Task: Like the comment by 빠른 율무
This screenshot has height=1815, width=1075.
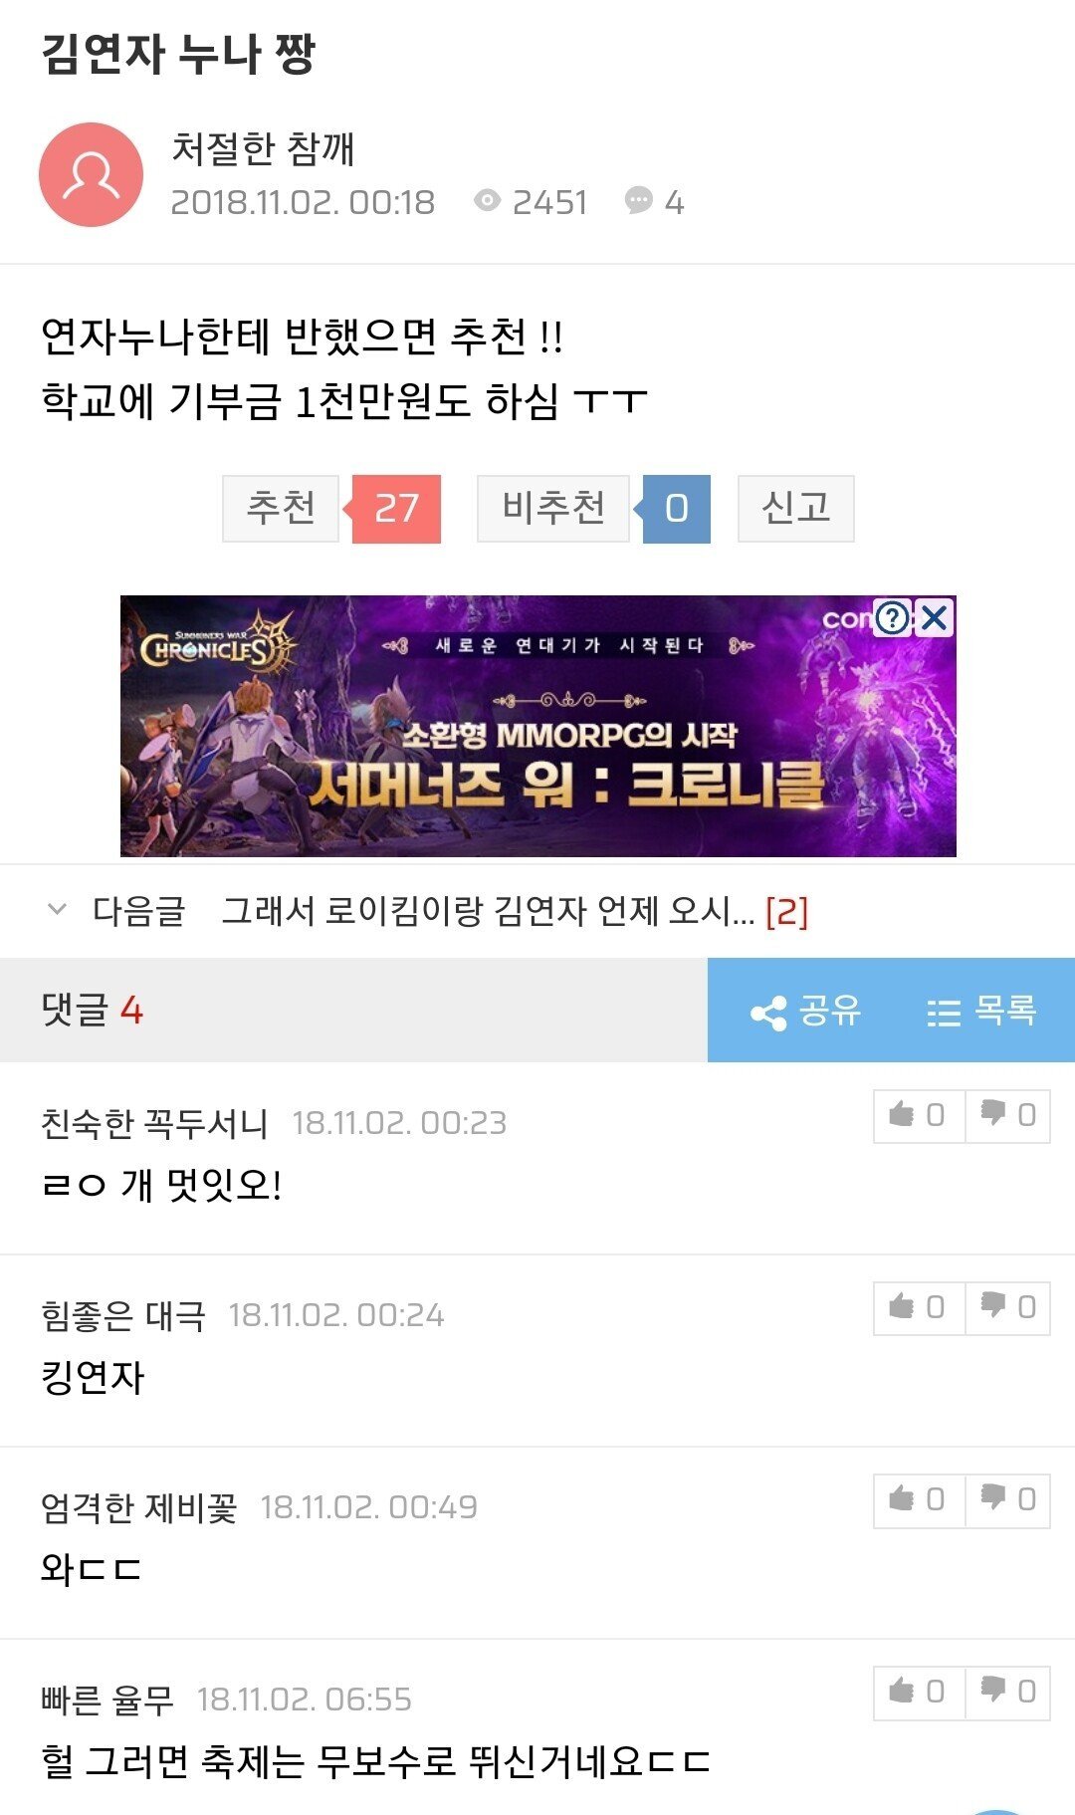Action: [x=919, y=1692]
